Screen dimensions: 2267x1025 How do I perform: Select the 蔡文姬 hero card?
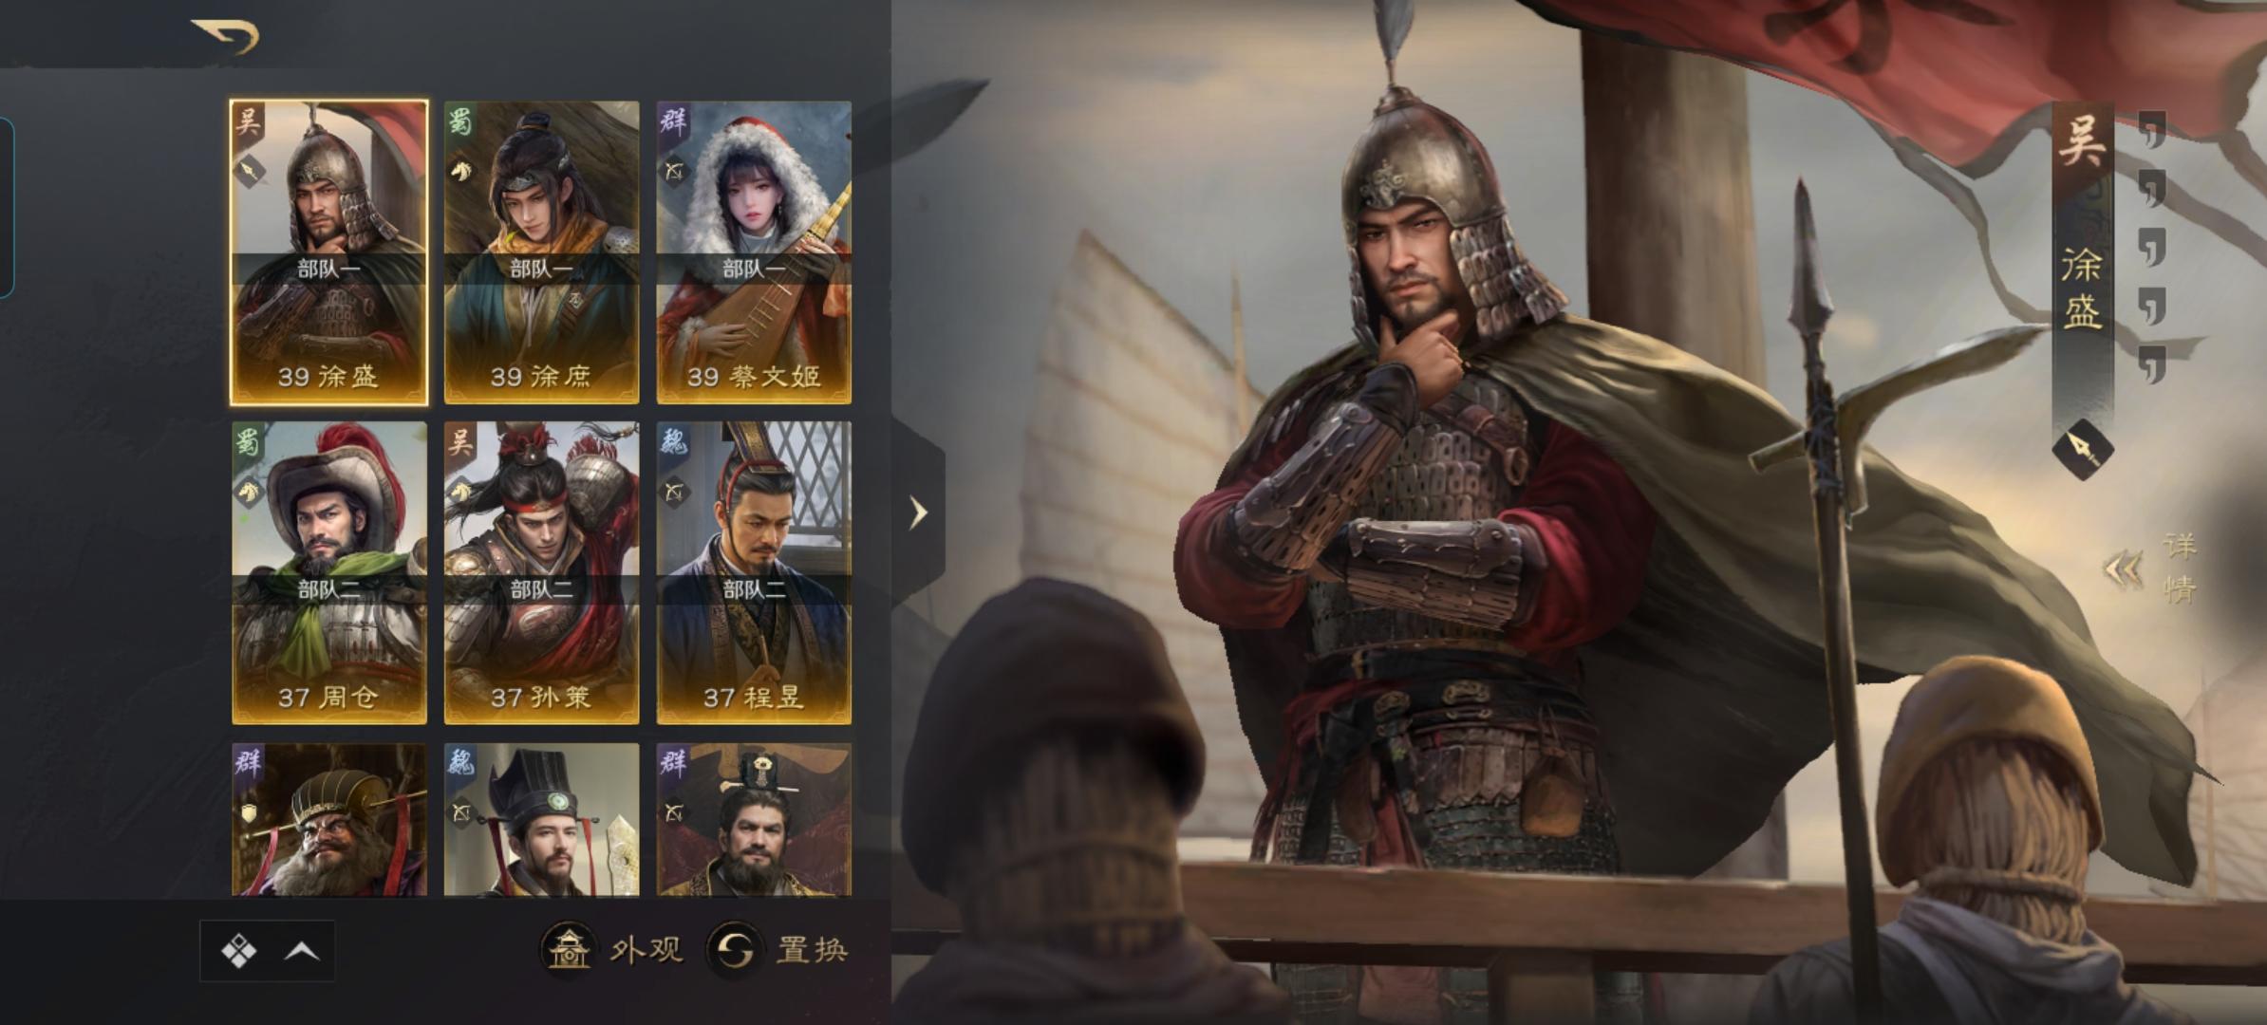coord(754,252)
